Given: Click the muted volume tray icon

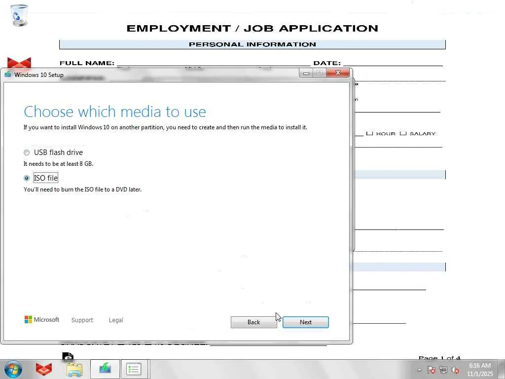Looking at the screenshot, I should coord(455,370).
